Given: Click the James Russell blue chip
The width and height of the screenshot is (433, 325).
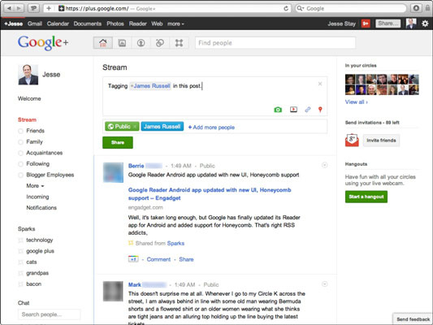Looking at the screenshot, I should pyautogui.click(x=162, y=127).
